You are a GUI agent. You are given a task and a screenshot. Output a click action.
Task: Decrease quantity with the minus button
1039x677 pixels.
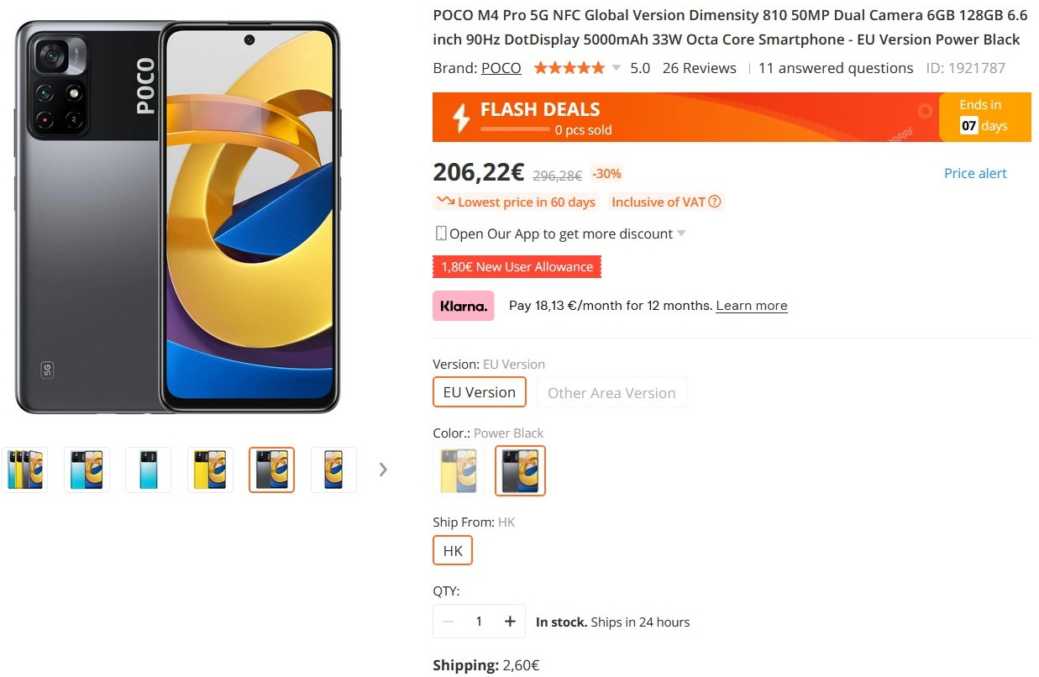click(448, 622)
